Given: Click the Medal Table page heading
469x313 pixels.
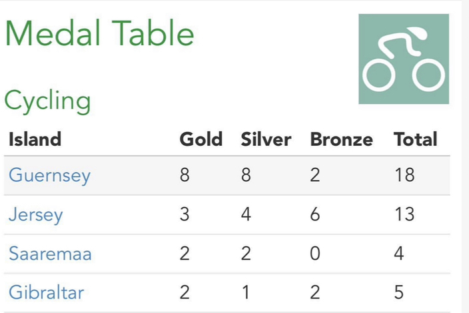Looking at the screenshot, I should [x=100, y=33].
